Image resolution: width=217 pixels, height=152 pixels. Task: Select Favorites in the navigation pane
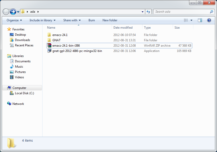click(x=18, y=29)
